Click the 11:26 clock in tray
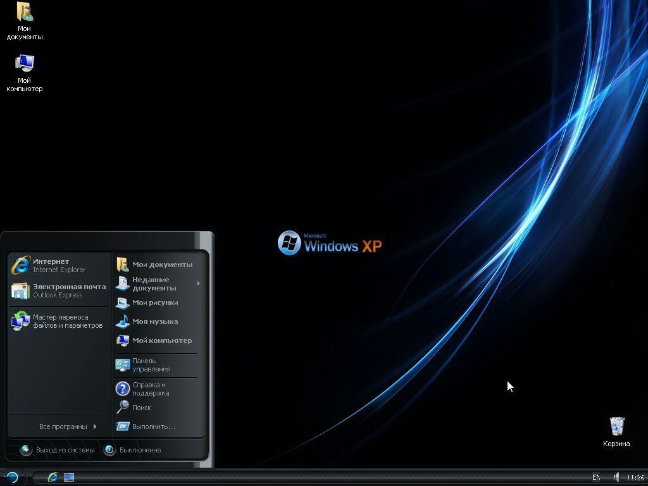 point(635,478)
